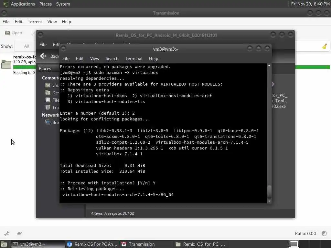Open the Places menu in top panel
Image resolution: width=331 pixels, height=248 pixels.
tap(45, 4)
